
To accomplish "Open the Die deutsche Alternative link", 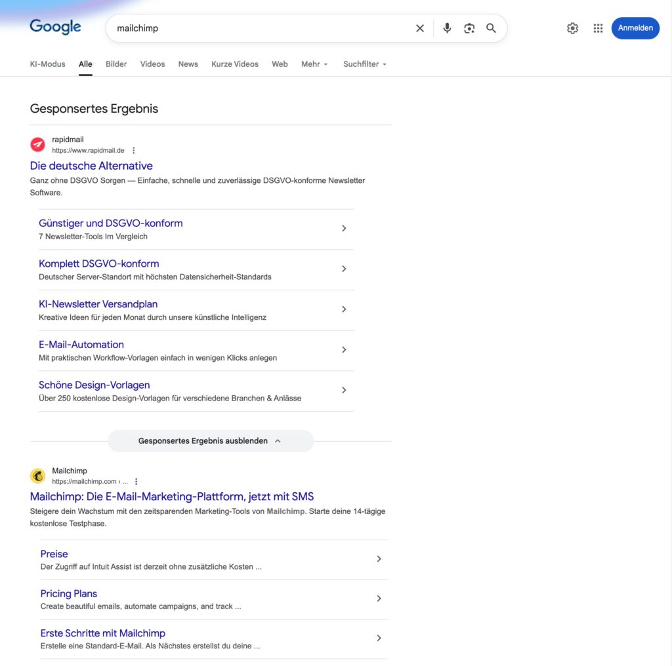I will tap(91, 166).
